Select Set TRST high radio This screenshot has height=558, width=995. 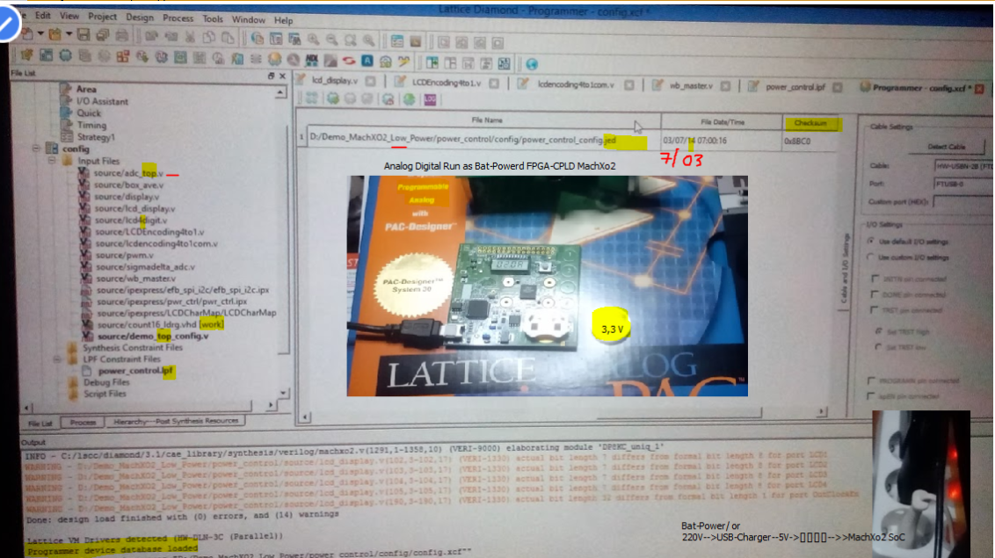(x=879, y=331)
